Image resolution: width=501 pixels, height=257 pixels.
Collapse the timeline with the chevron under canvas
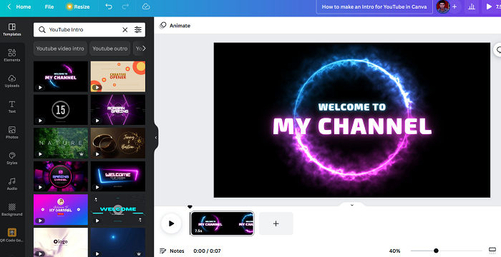click(x=352, y=205)
